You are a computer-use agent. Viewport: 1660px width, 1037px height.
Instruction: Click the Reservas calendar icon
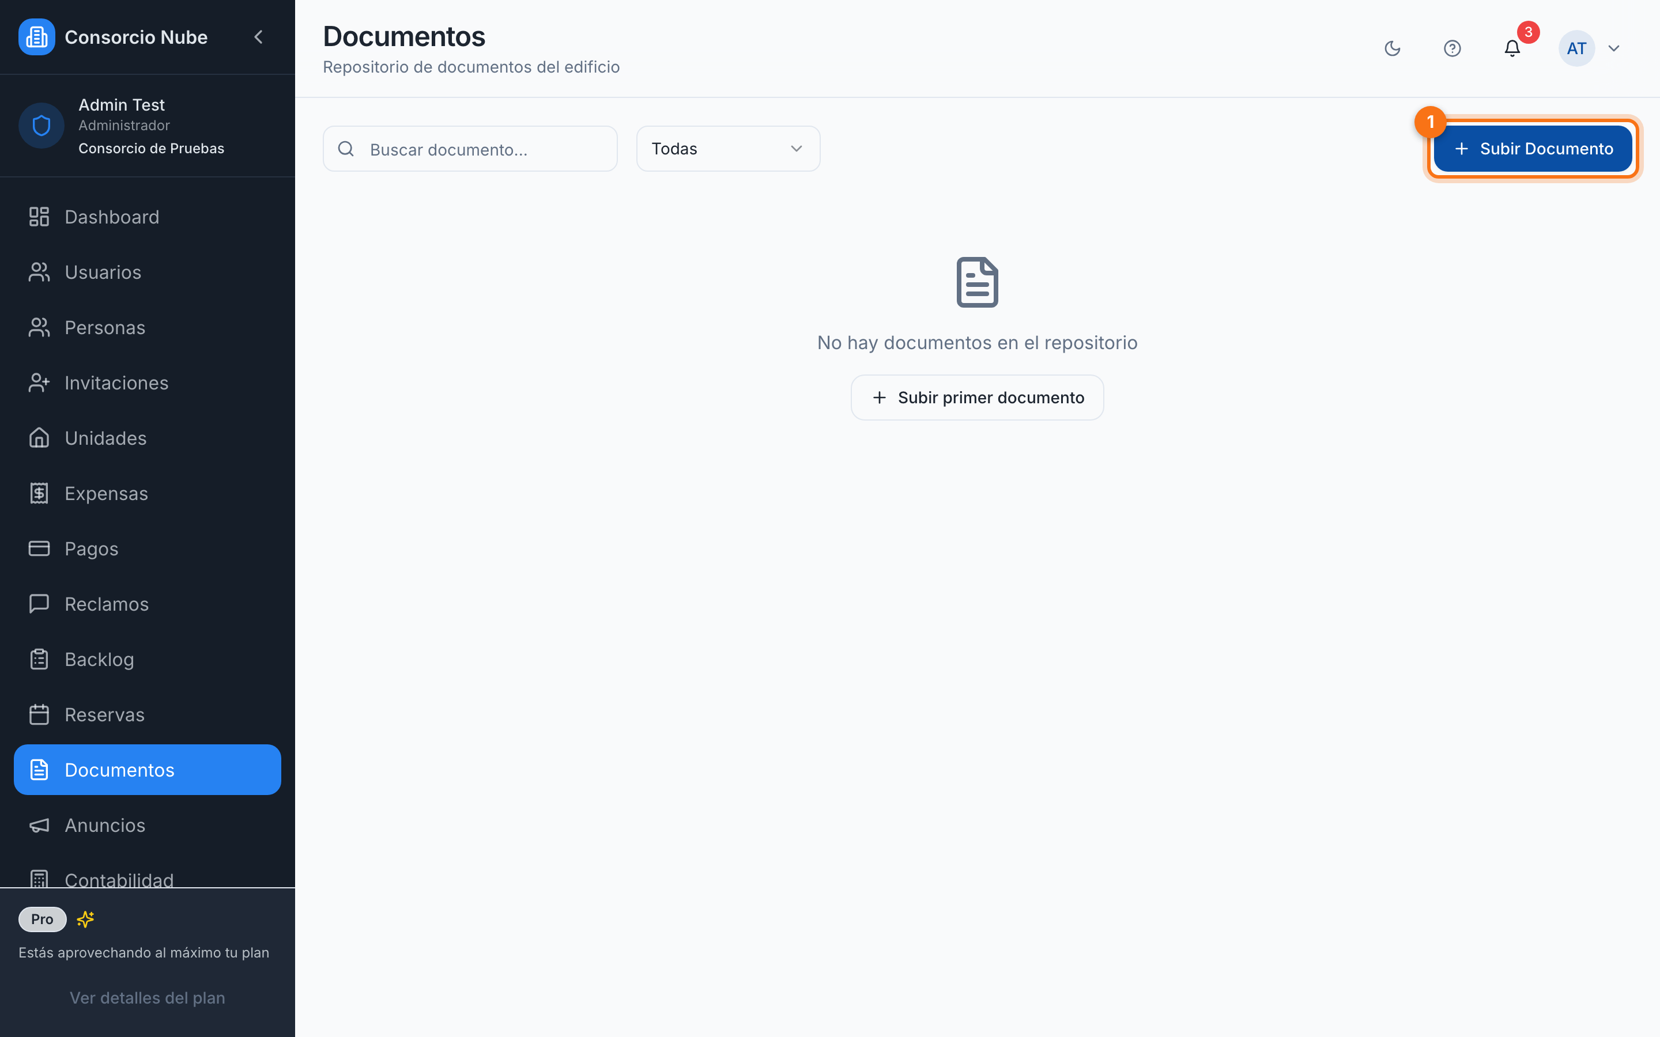point(39,714)
